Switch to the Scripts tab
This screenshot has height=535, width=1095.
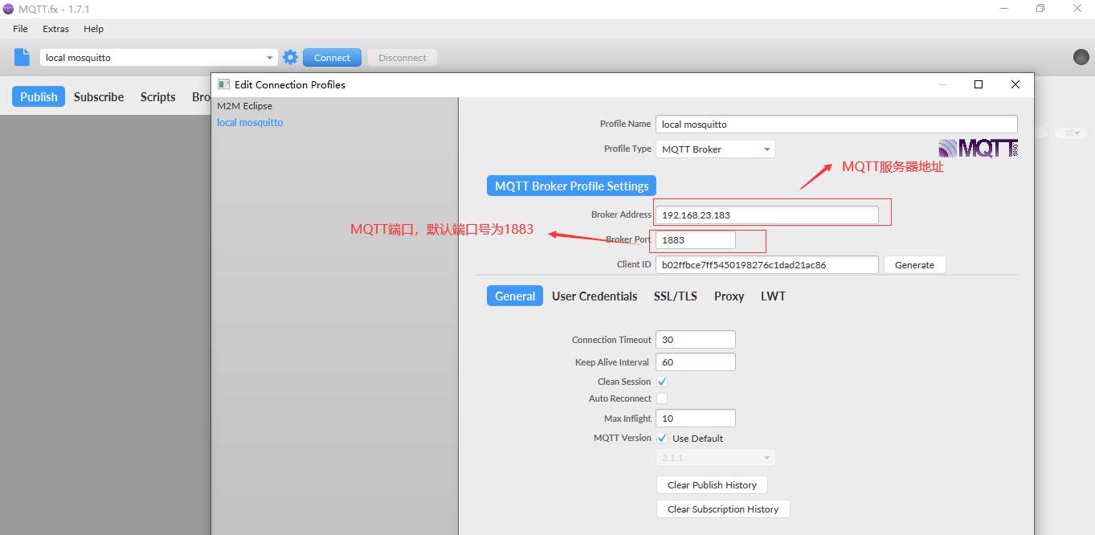(157, 97)
